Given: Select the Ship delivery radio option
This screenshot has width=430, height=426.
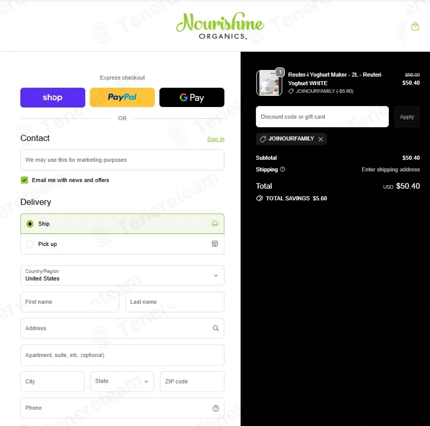Looking at the screenshot, I should click(x=30, y=224).
